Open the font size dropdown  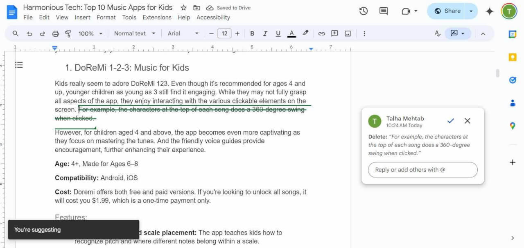click(224, 33)
